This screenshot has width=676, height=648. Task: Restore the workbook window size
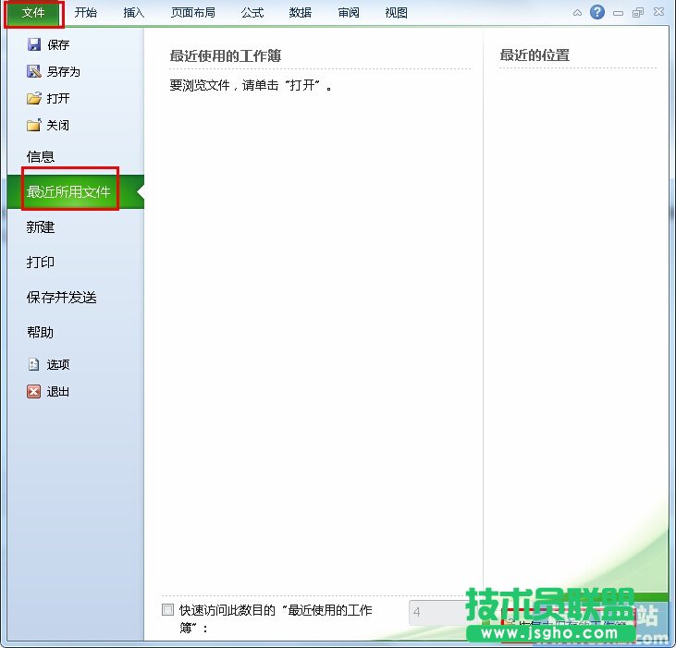click(638, 13)
